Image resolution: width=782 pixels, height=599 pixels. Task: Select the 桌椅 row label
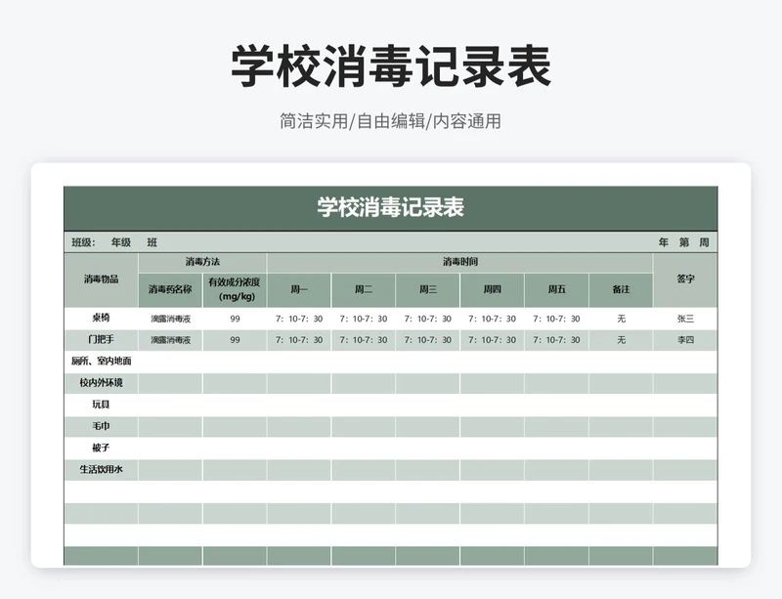[x=102, y=318]
